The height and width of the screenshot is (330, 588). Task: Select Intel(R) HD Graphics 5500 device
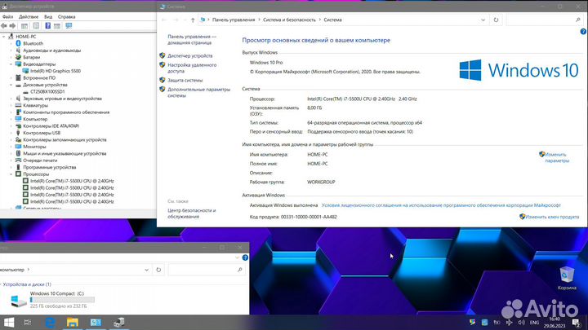click(x=56, y=71)
